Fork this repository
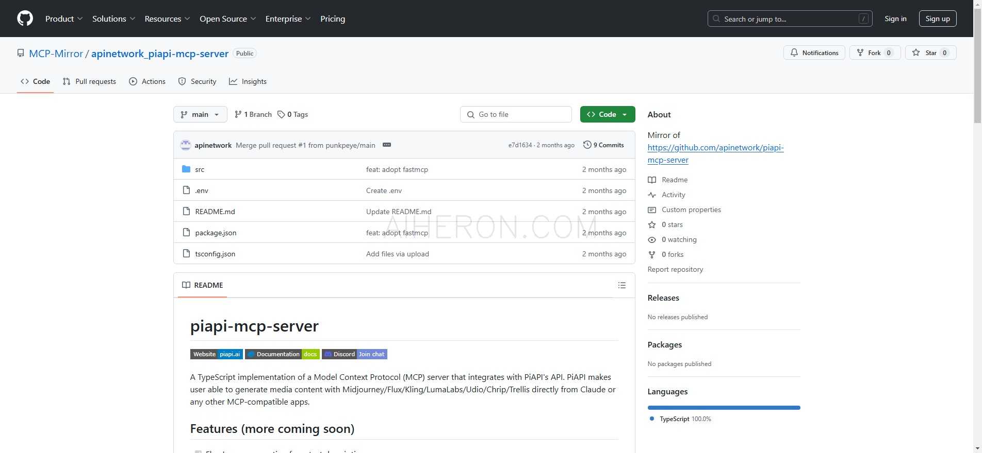The width and height of the screenshot is (982, 453). (875, 53)
